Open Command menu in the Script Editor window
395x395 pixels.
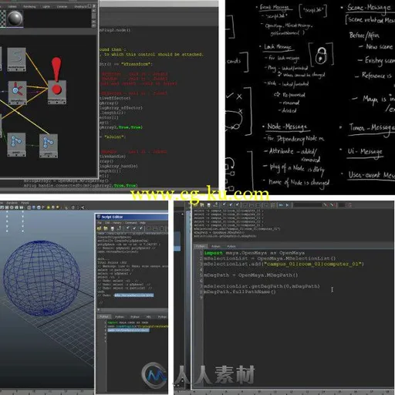pos(131,223)
